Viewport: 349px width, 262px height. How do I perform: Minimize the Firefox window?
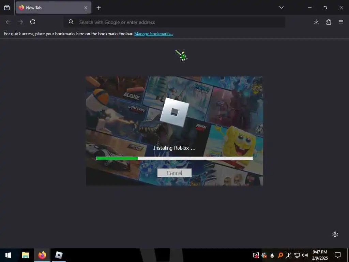[x=309, y=8]
